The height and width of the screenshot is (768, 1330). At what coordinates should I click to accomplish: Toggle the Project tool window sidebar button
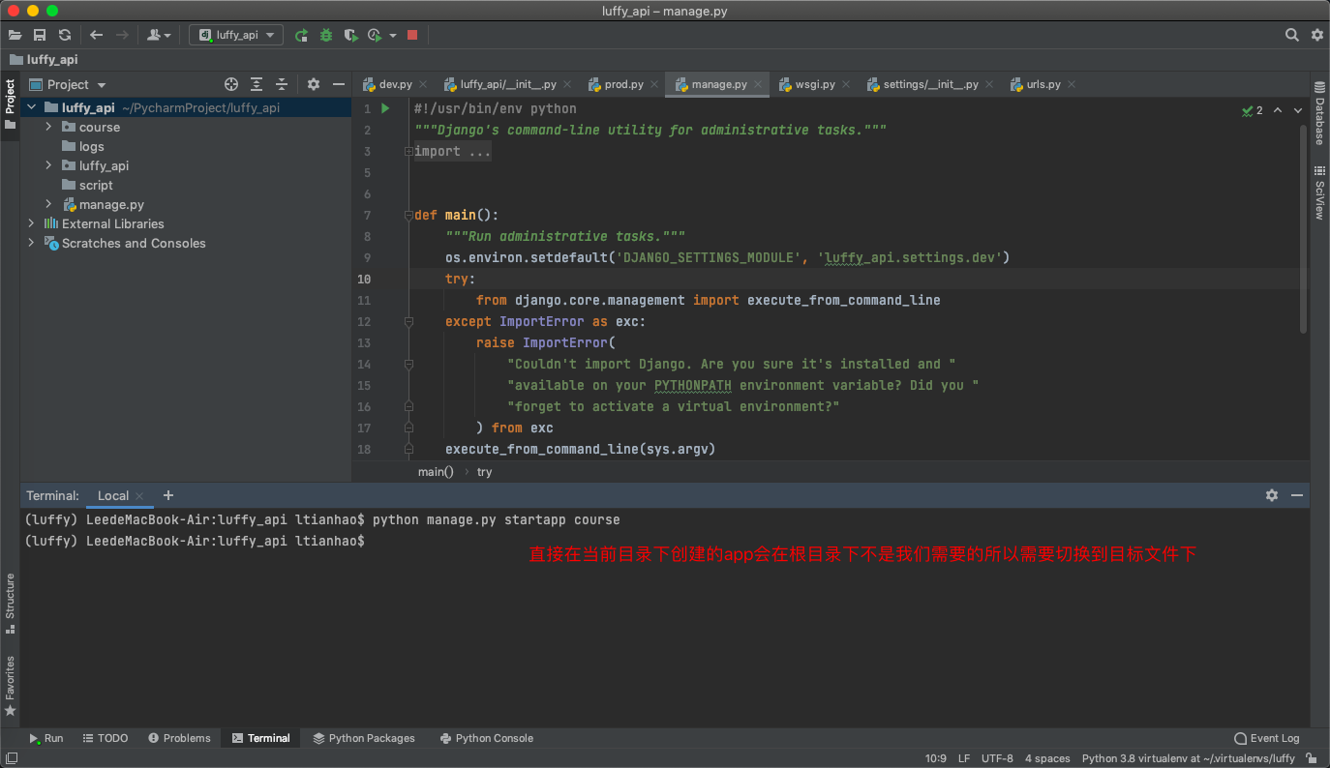pos(10,103)
